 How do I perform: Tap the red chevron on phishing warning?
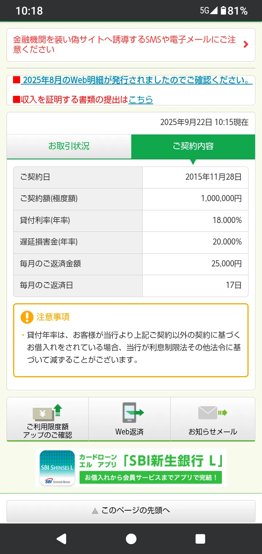click(246, 44)
